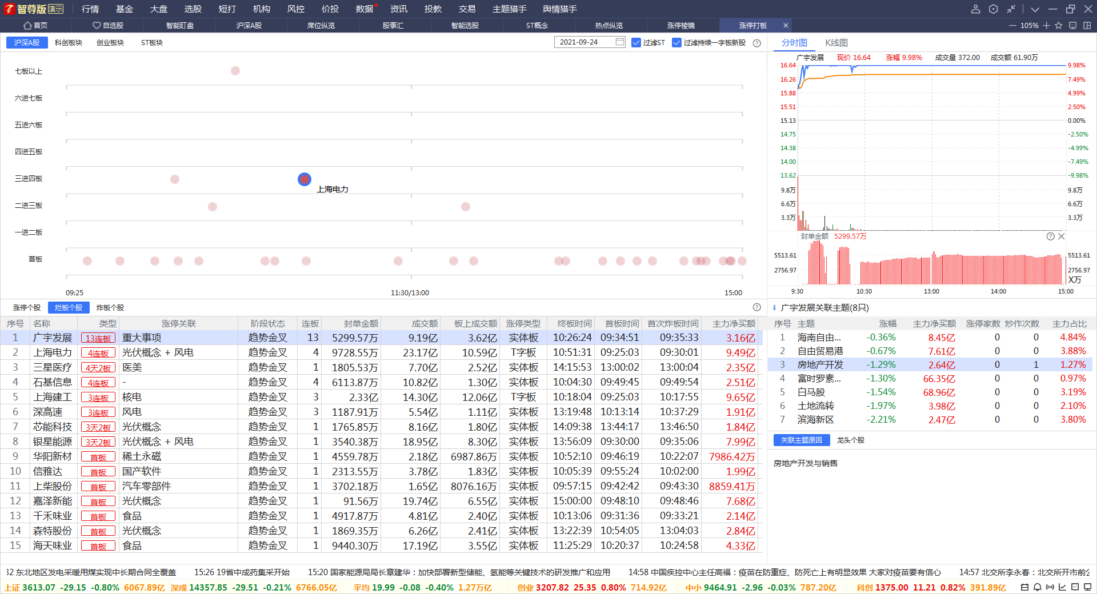Decrease zoom with the minus icon
The image size is (1097, 594).
[x=1012, y=26]
